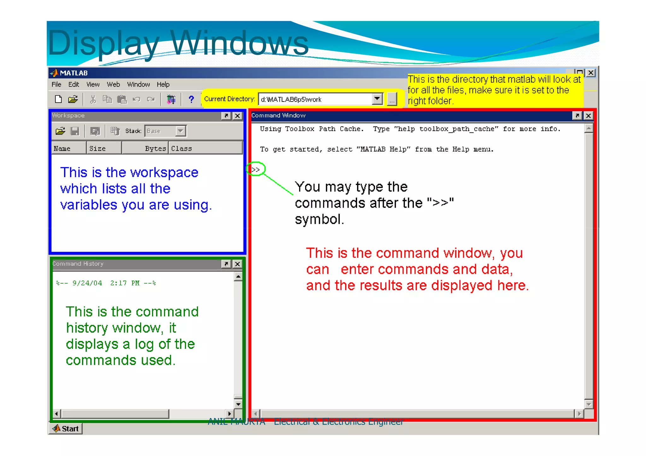
Task: Undock the Command History panel
Action: click(226, 264)
